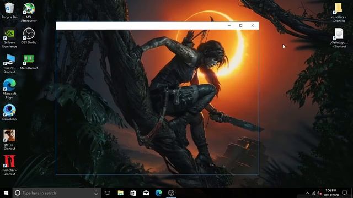Select the GeForce Experience shortcut icon
The height and width of the screenshot is (198, 353).
tap(9, 38)
